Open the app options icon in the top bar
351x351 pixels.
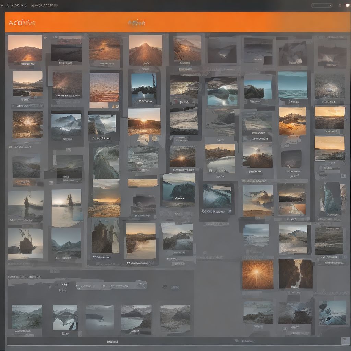[340, 4]
